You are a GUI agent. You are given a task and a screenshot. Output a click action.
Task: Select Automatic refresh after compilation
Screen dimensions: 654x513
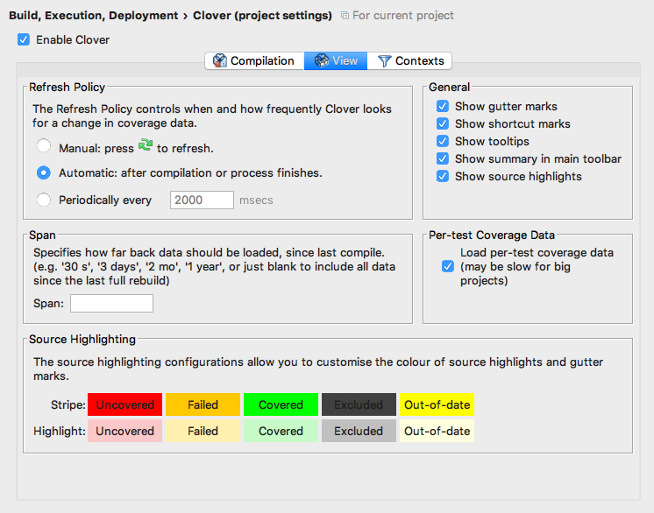[x=44, y=173]
